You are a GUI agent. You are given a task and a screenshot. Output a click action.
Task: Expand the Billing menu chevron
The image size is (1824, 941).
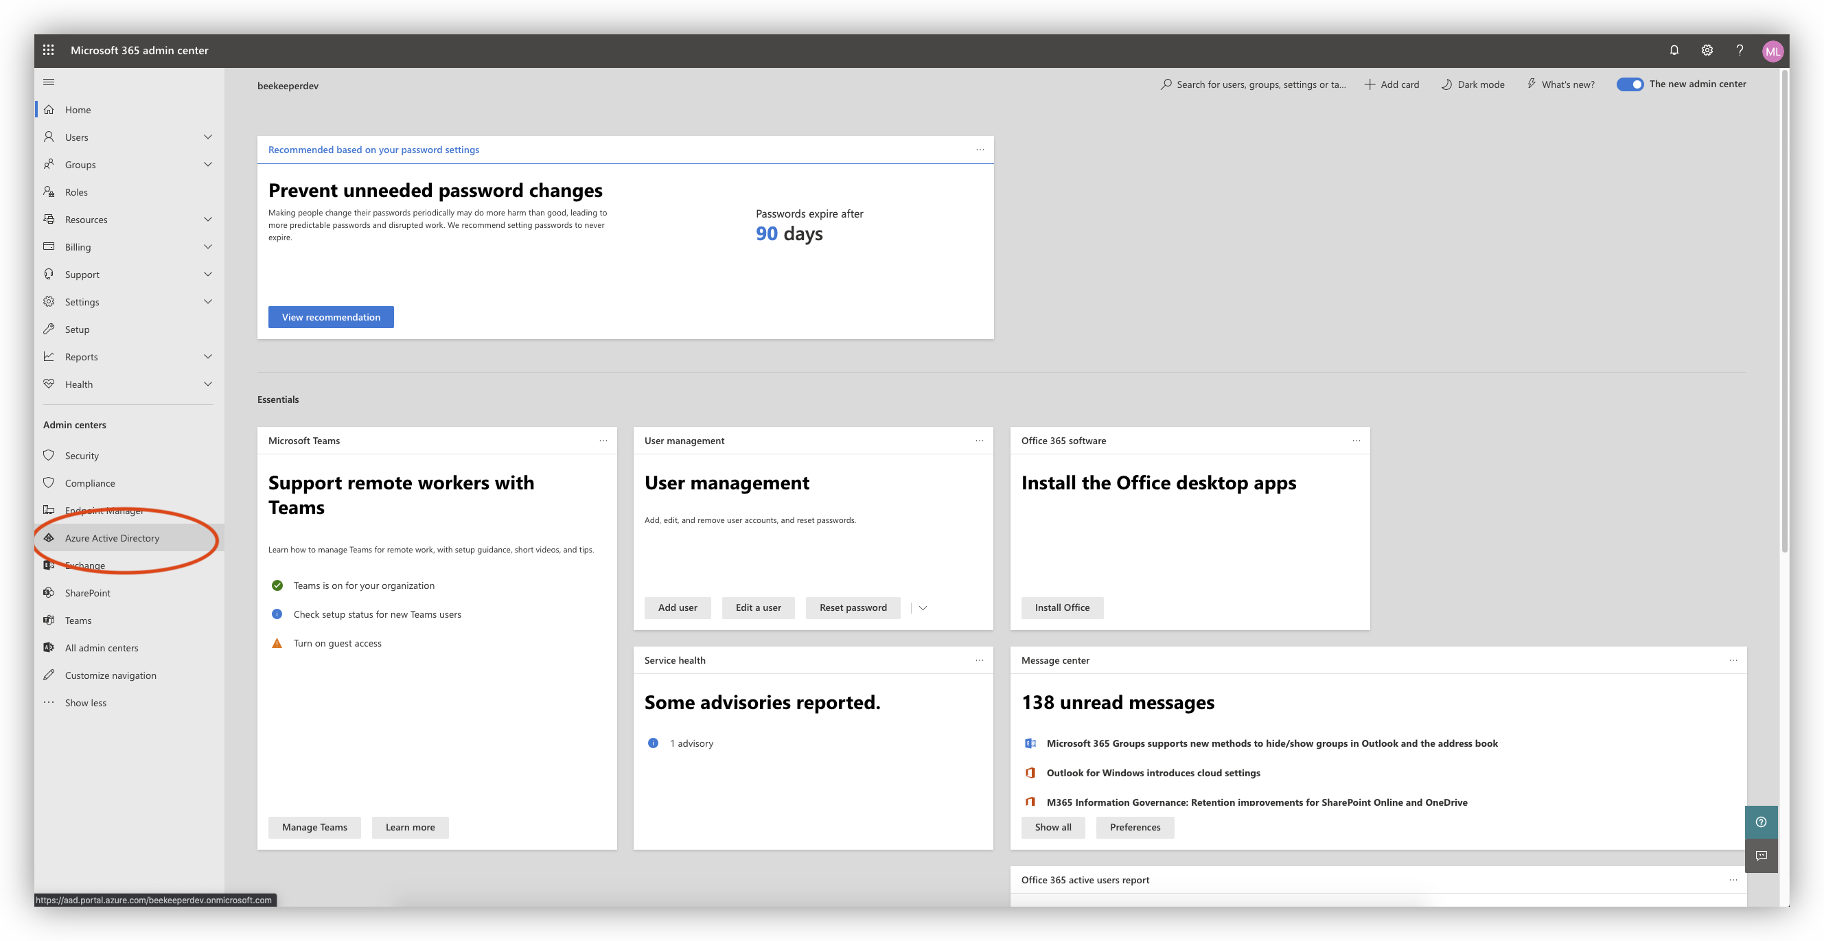coord(207,246)
